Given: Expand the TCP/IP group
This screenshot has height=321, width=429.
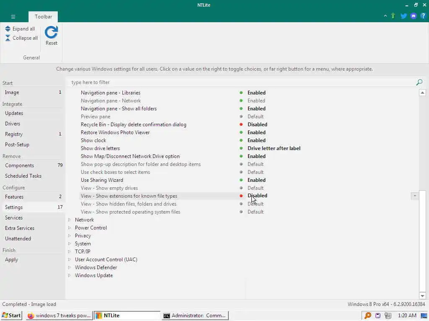Looking at the screenshot, I should click(x=69, y=251).
